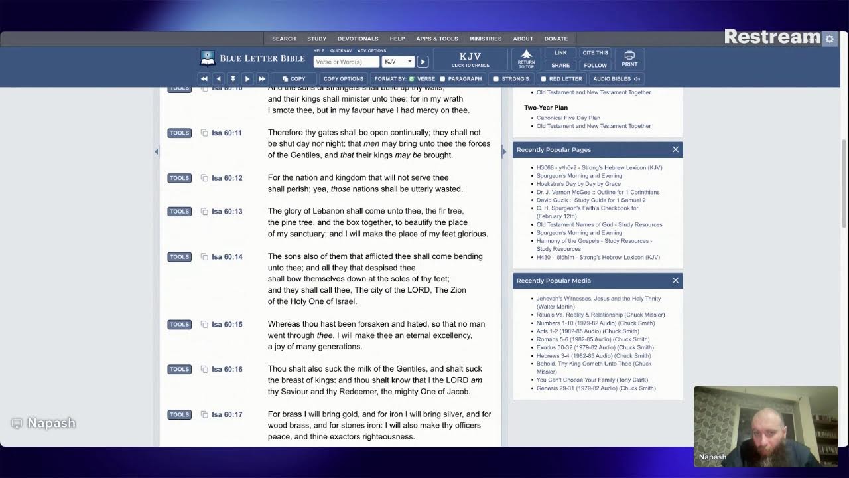Open Tools for Isa 60:17

(x=179, y=415)
